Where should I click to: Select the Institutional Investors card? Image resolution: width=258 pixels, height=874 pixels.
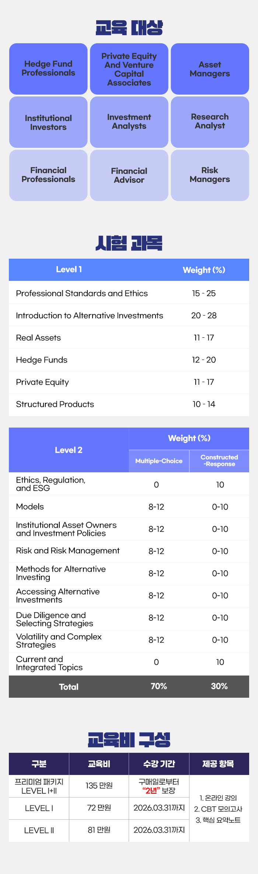[x=48, y=122]
